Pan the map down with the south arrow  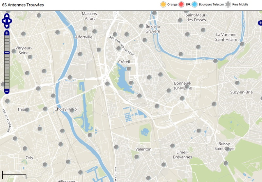[7, 26]
